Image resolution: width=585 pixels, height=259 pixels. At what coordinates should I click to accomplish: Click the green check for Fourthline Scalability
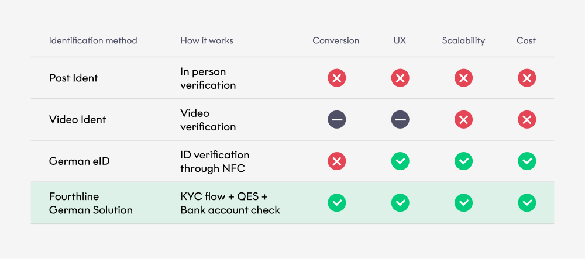pyautogui.click(x=463, y=203)
